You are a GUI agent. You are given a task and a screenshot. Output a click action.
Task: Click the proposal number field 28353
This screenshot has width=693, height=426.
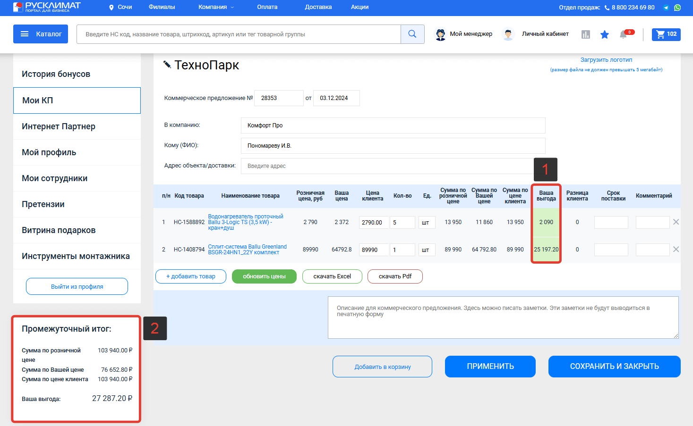279,98
